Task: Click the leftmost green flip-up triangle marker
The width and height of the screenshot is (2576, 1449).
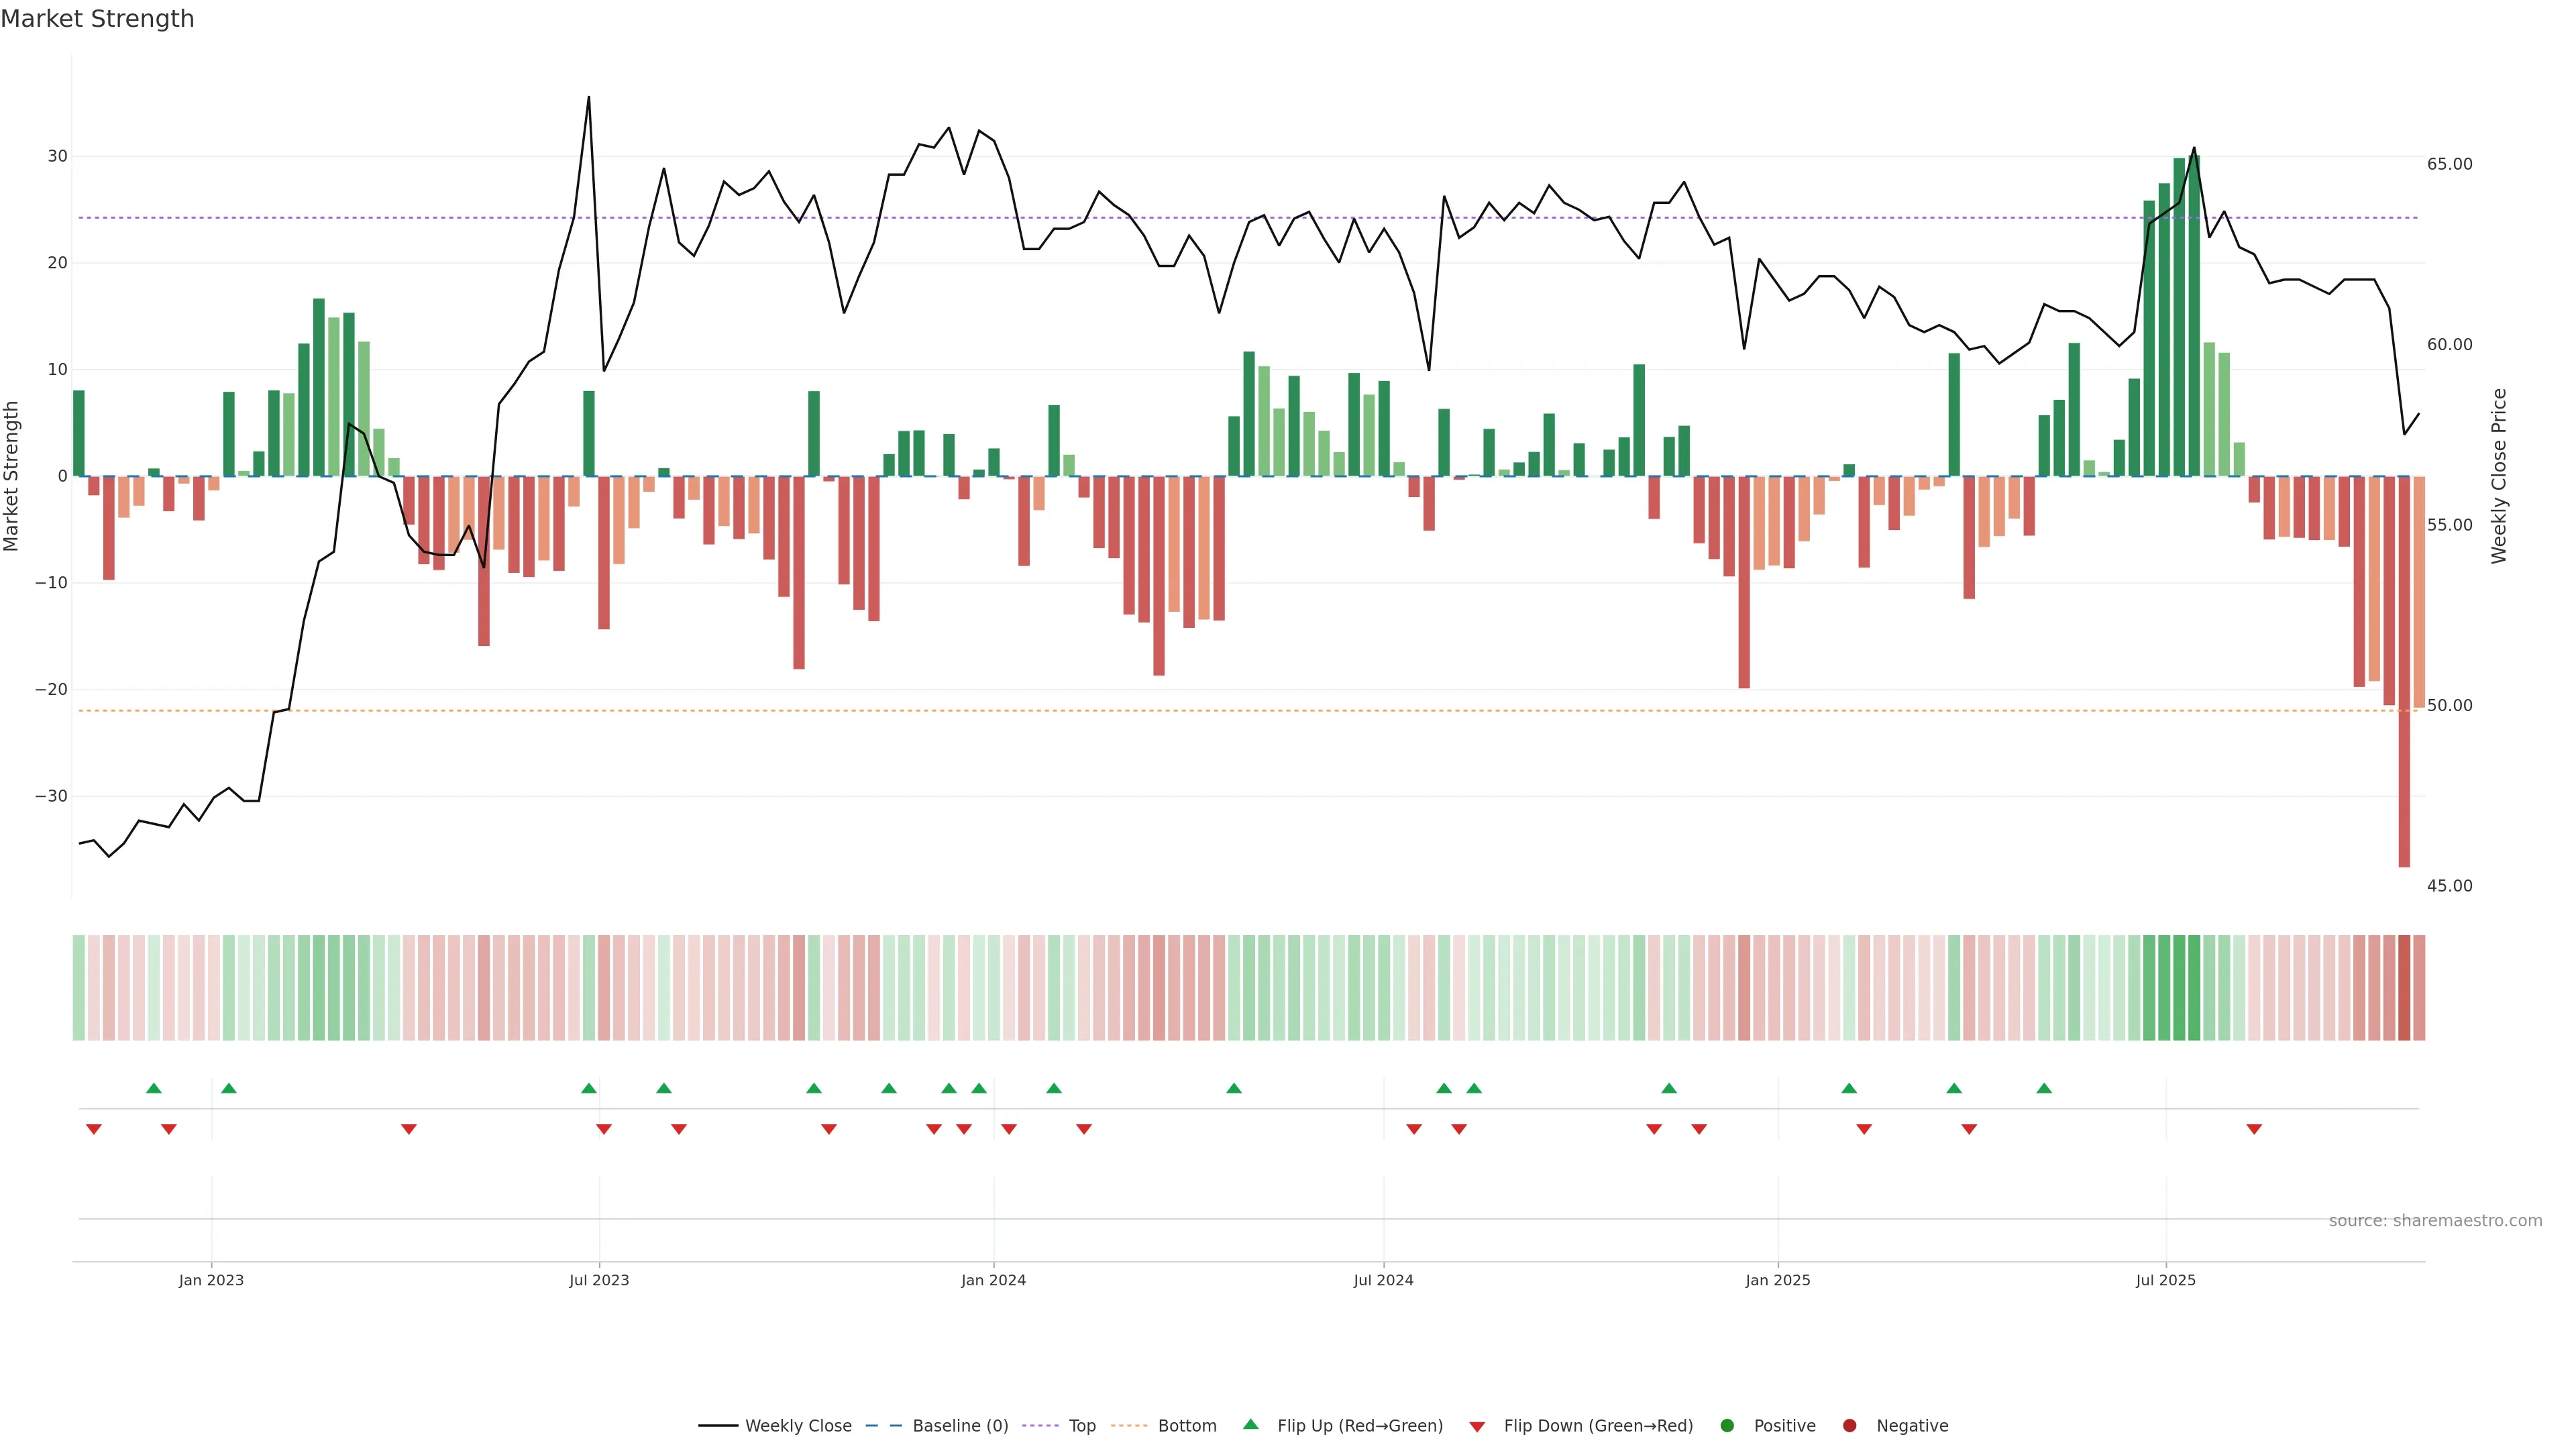Action: click(x=154, y=1088)
